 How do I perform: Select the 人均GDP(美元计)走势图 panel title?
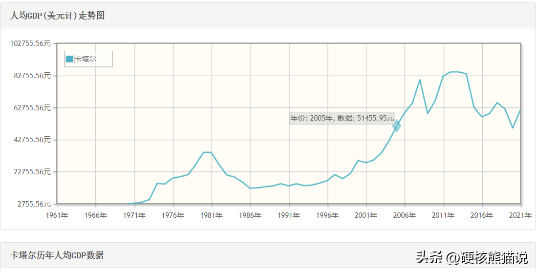[x=58, y=16]
